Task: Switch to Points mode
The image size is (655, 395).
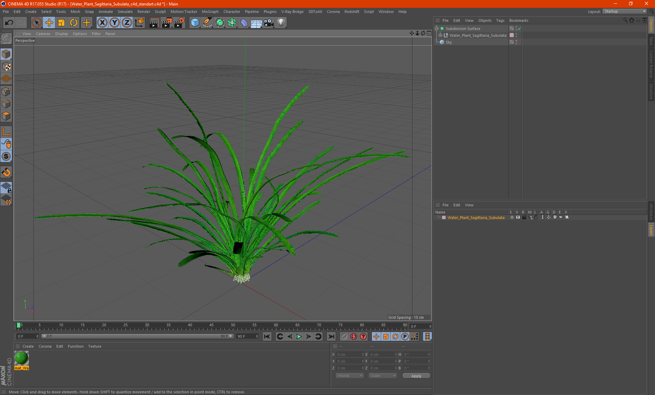Action: tap(6, 92)
